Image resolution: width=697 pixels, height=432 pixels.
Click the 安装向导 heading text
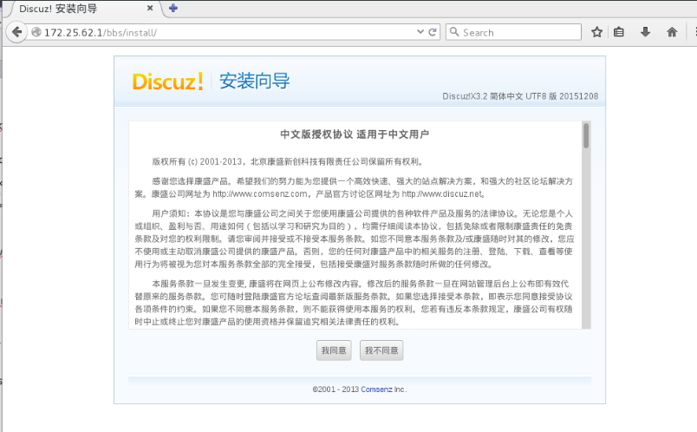coord(254,81)
